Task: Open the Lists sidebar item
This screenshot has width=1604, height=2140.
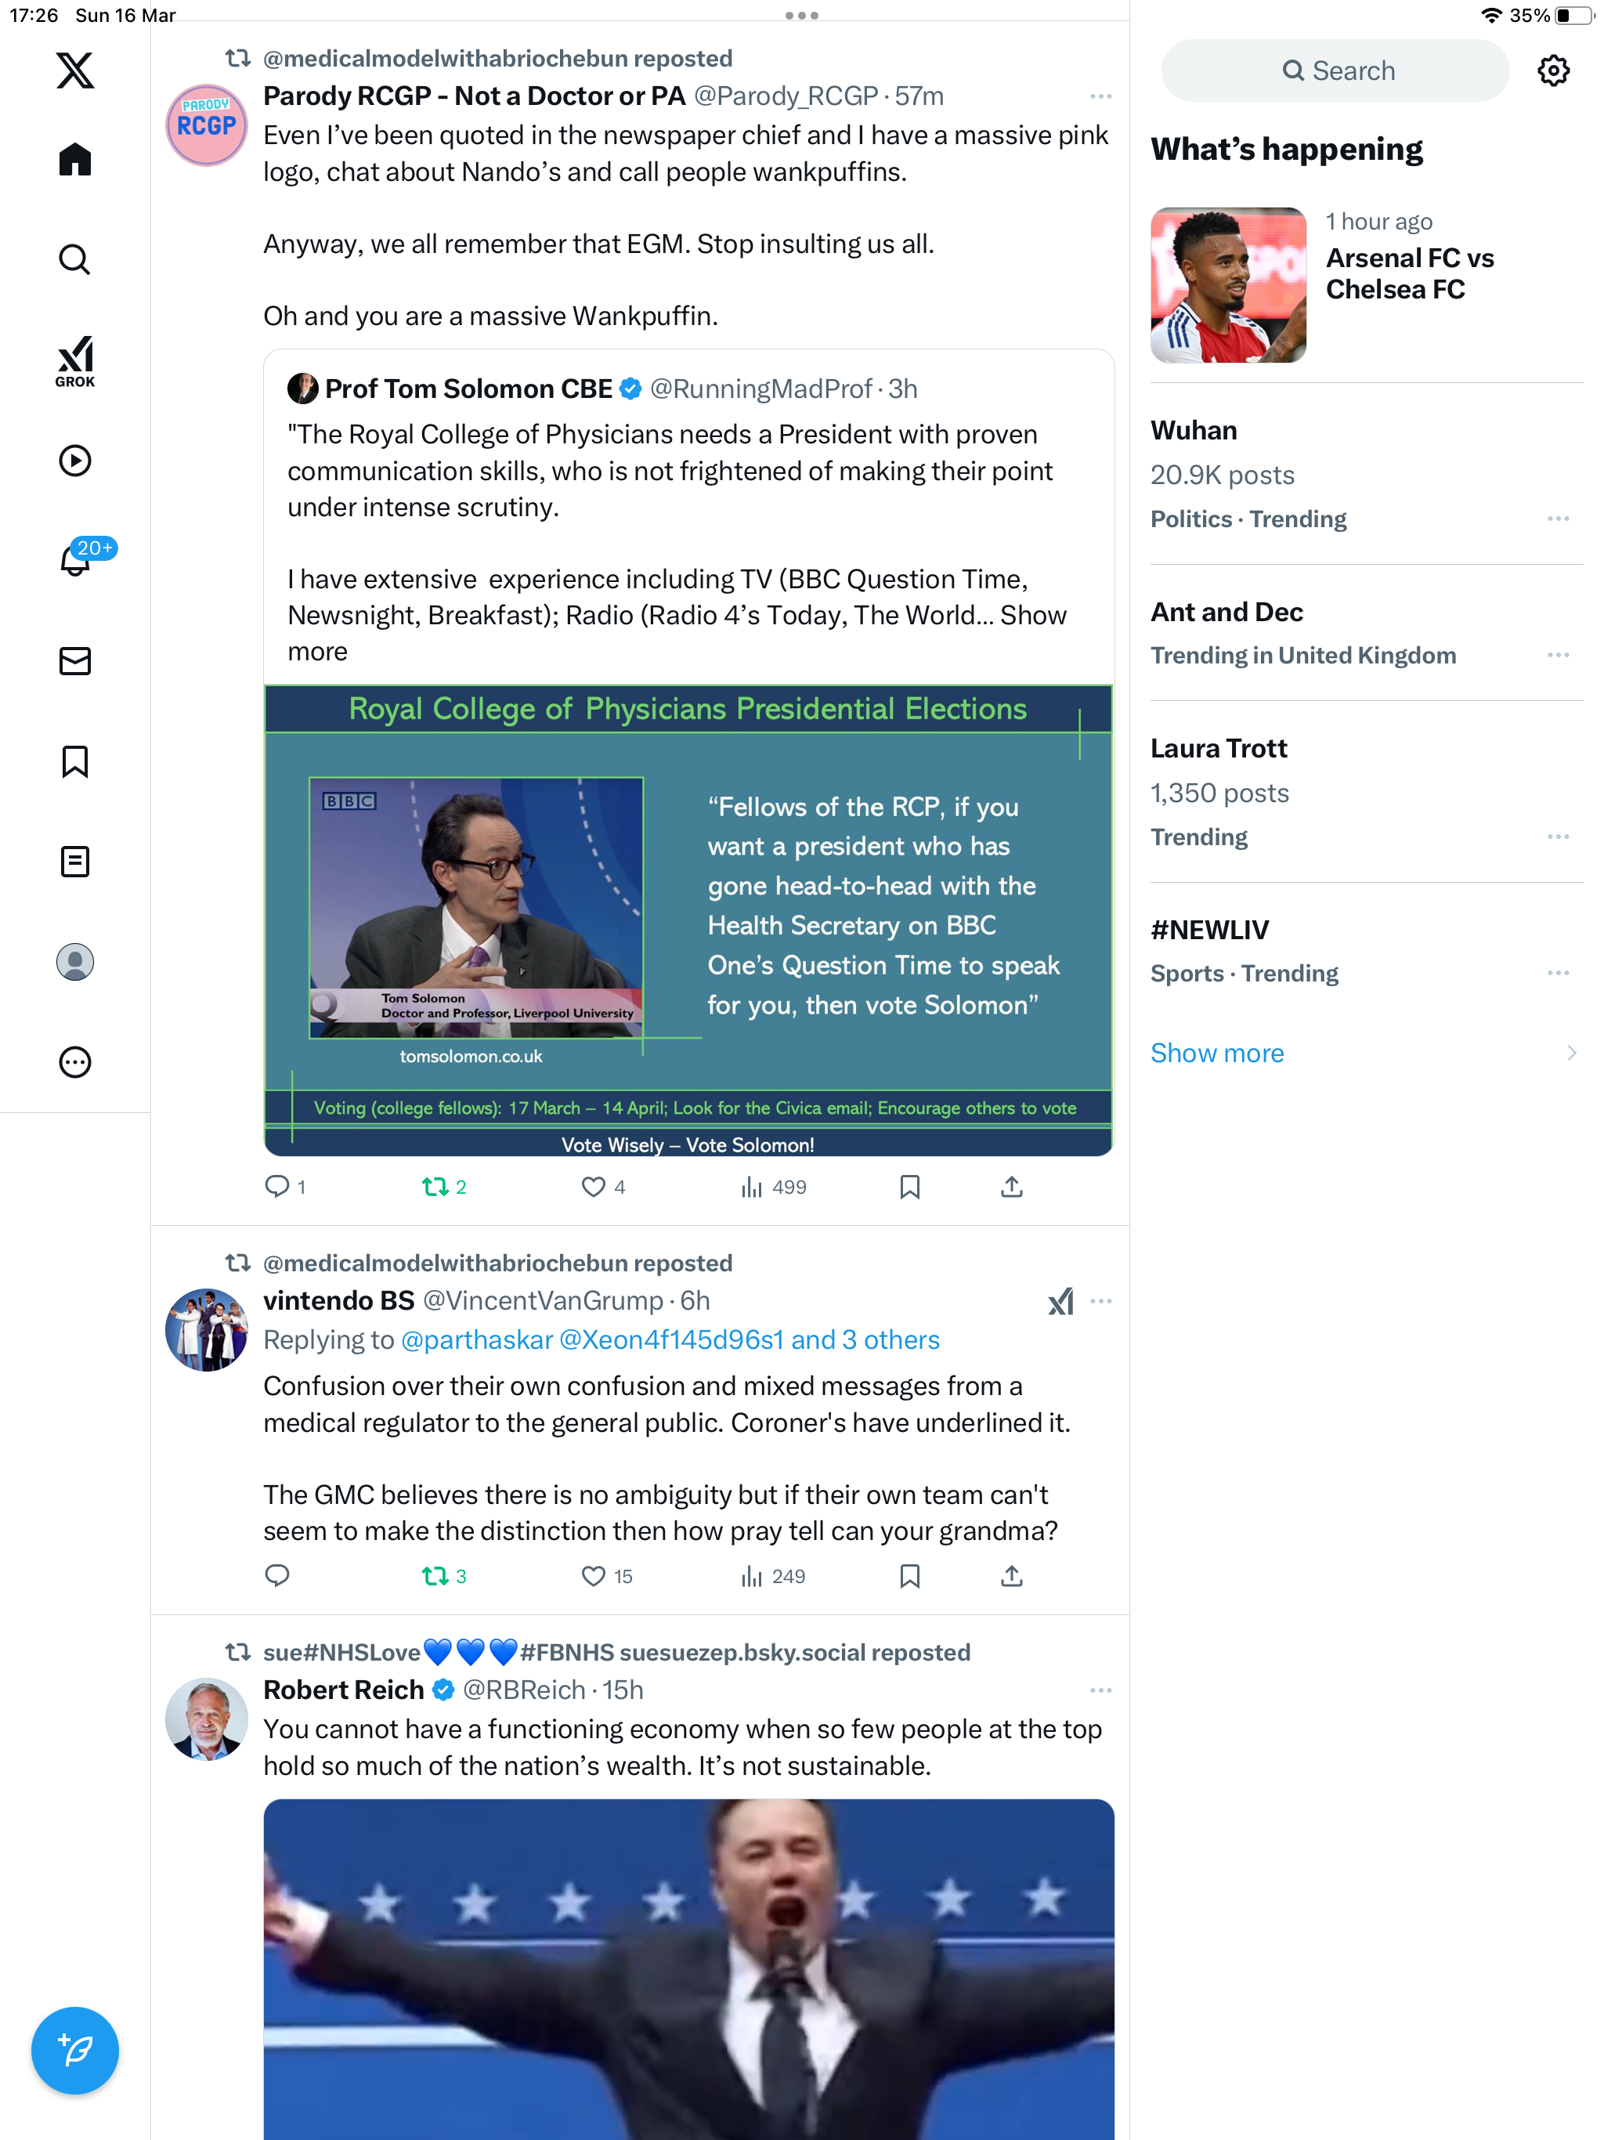Action: point(74,861)
